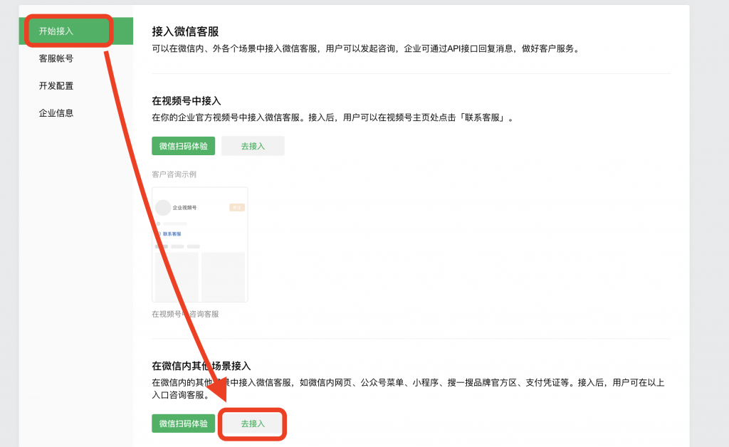The height and width of the screenshot is (447, 729).
Task: Click the bottom 微信扫码体验 button
Action: 184,423
